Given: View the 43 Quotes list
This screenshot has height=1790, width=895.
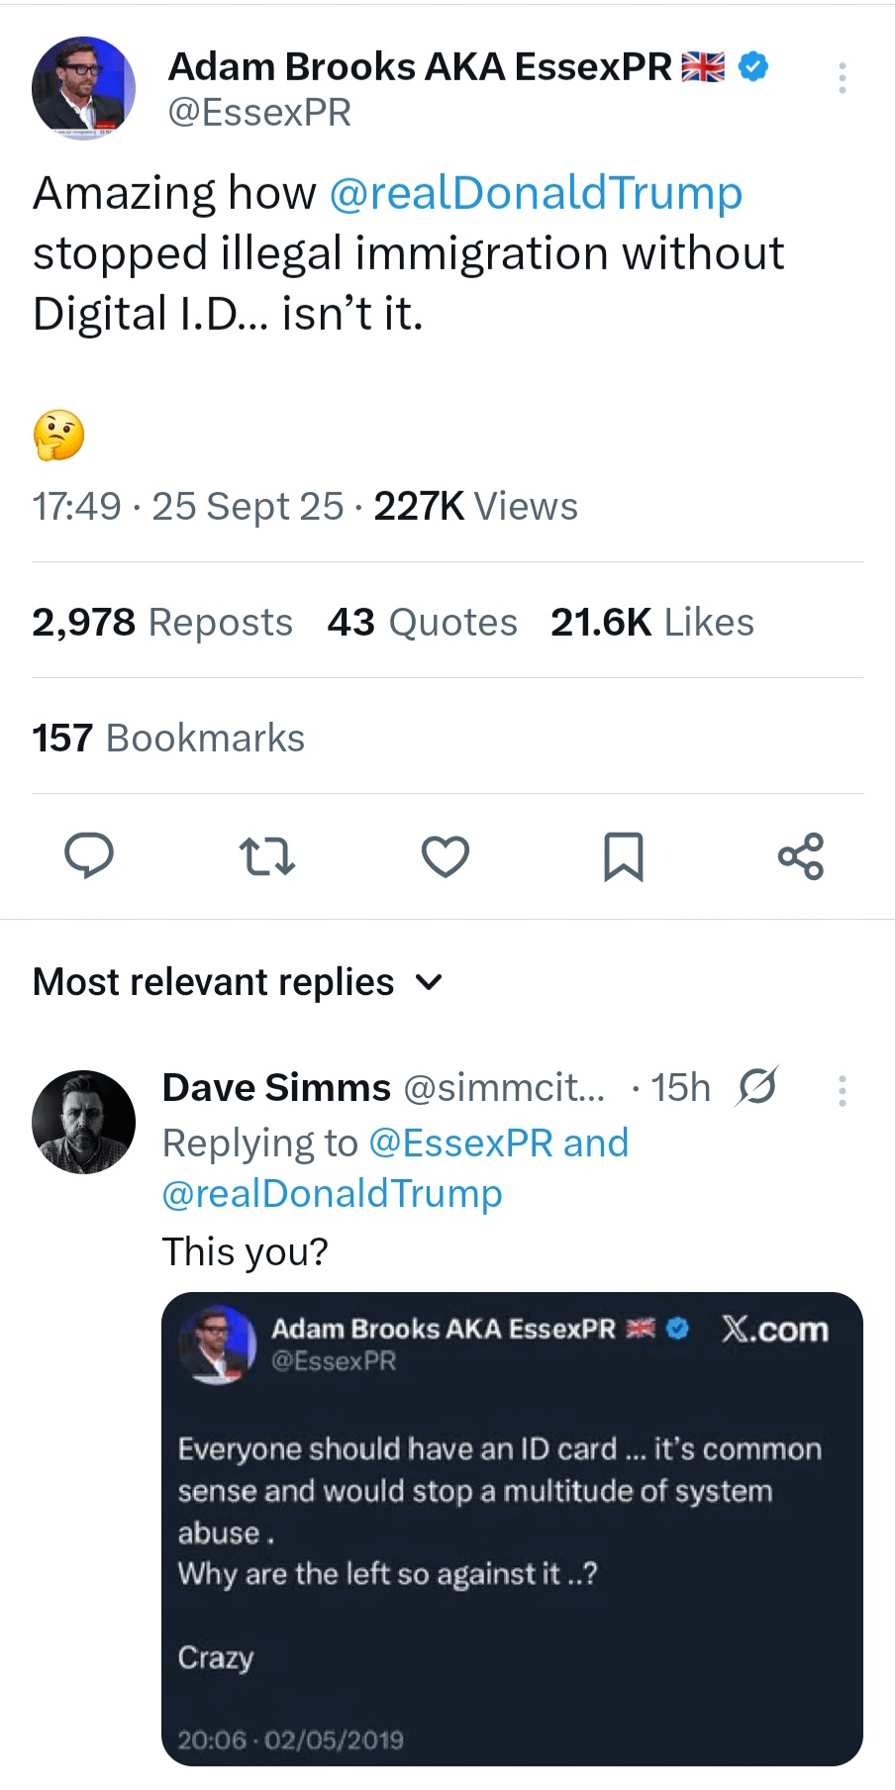Looking at the screenshot, I should tap(423, 622).
